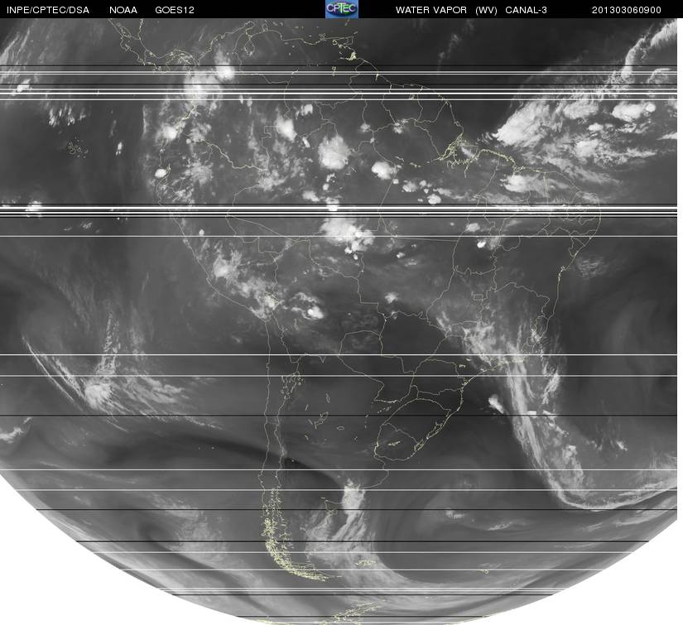Click the WATER VAPOR label
This screenshot has height=625, width=683.
tap(431, 10)
